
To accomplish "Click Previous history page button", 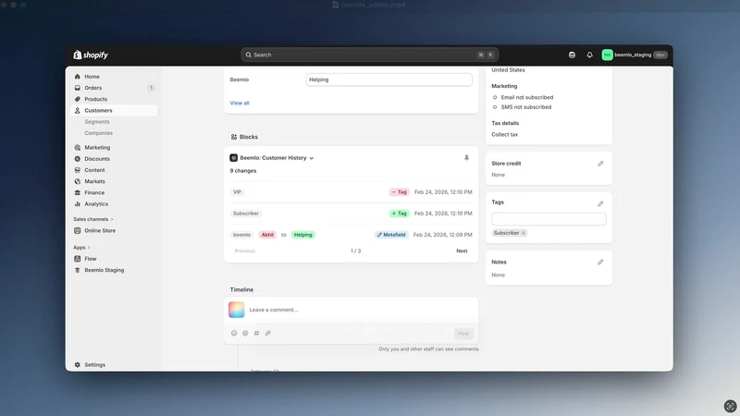I will (244, 251).
